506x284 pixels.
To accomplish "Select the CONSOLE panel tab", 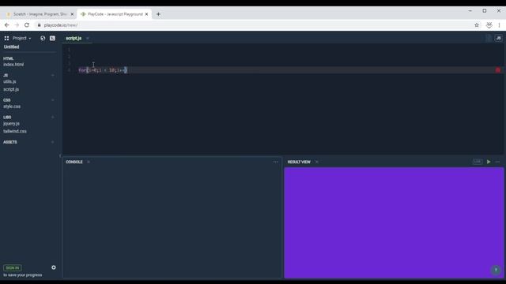I will coord(74,162).
